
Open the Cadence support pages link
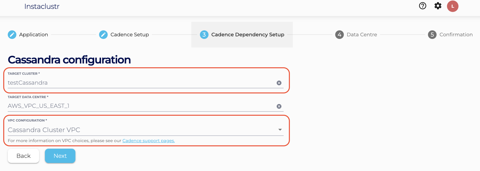pyautogui.click(x=148, y=141)
